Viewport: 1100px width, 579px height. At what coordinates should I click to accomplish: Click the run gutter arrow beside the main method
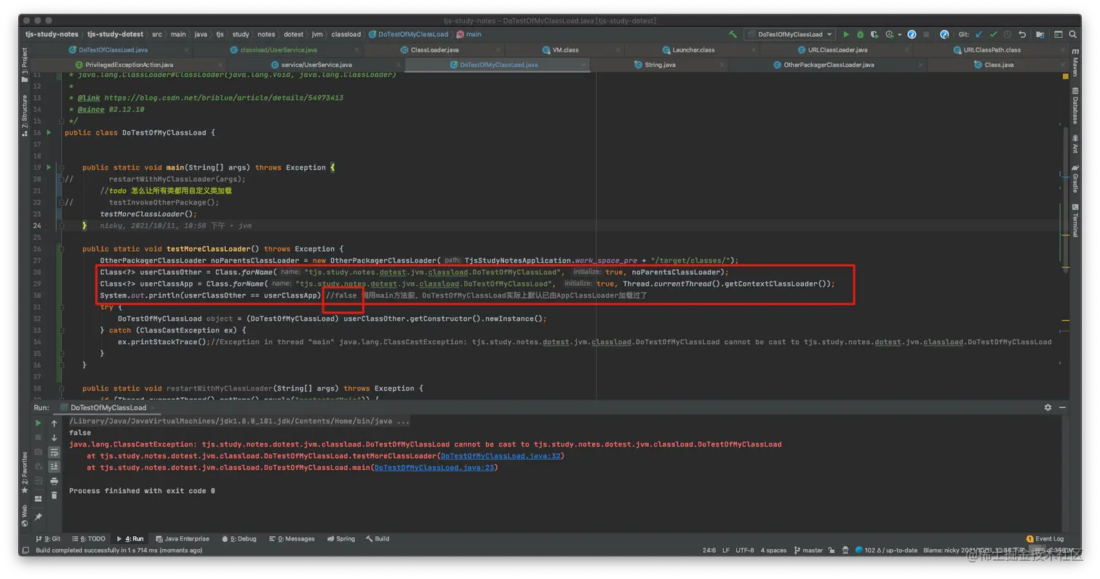(x=49, y=167)
